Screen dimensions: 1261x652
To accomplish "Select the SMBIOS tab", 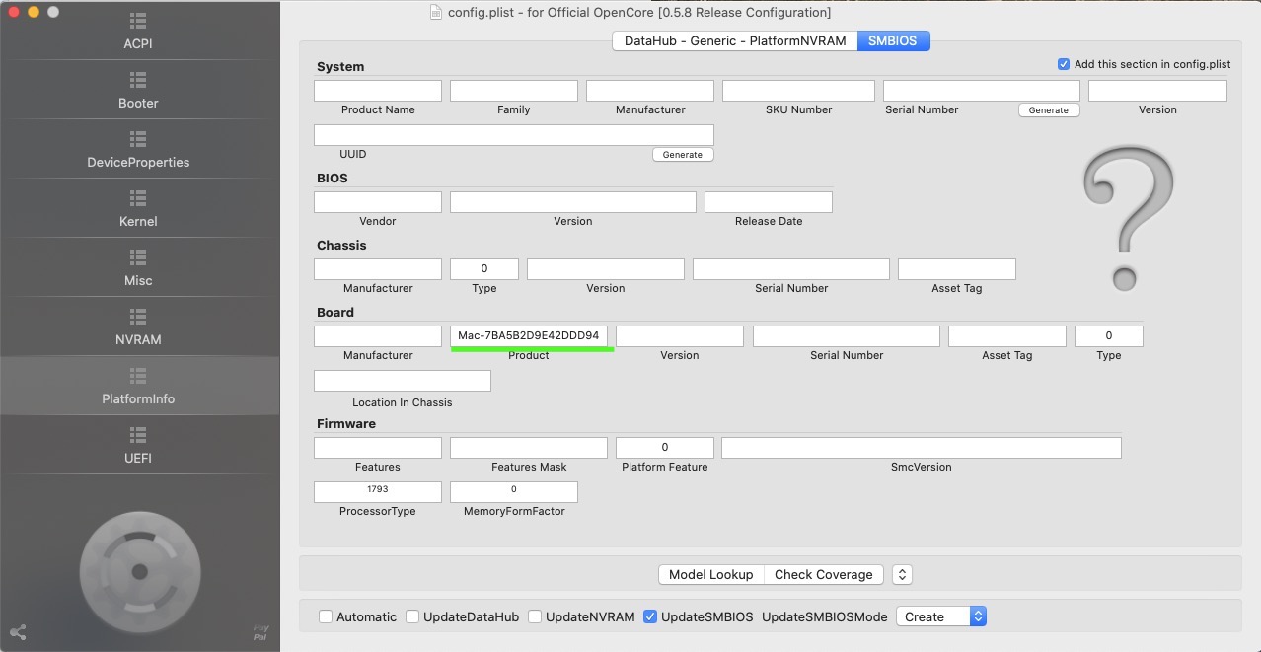I will 893,40.
